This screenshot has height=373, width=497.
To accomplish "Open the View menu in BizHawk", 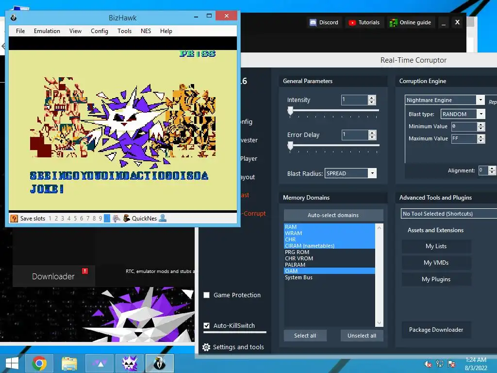I will point(75,31).
